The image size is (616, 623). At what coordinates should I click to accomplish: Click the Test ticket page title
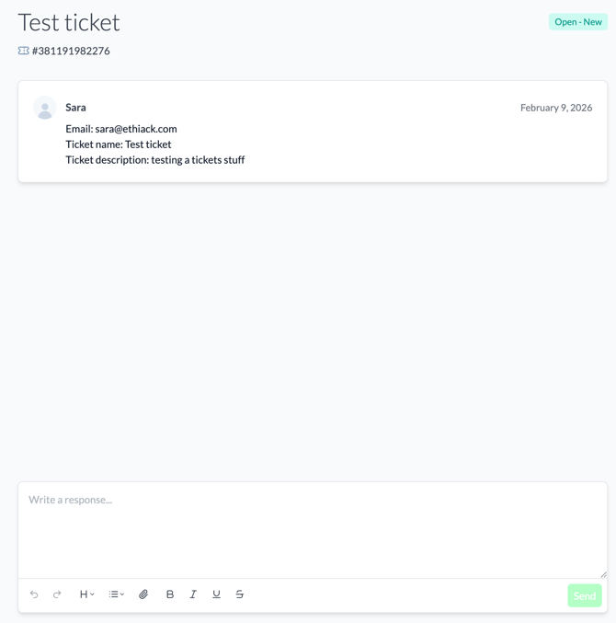pyautogui.click(x=69, y=22)
